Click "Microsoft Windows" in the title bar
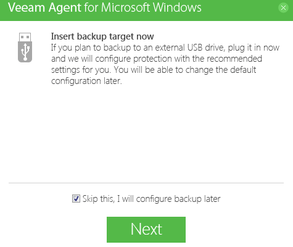 tap(151, 7)
